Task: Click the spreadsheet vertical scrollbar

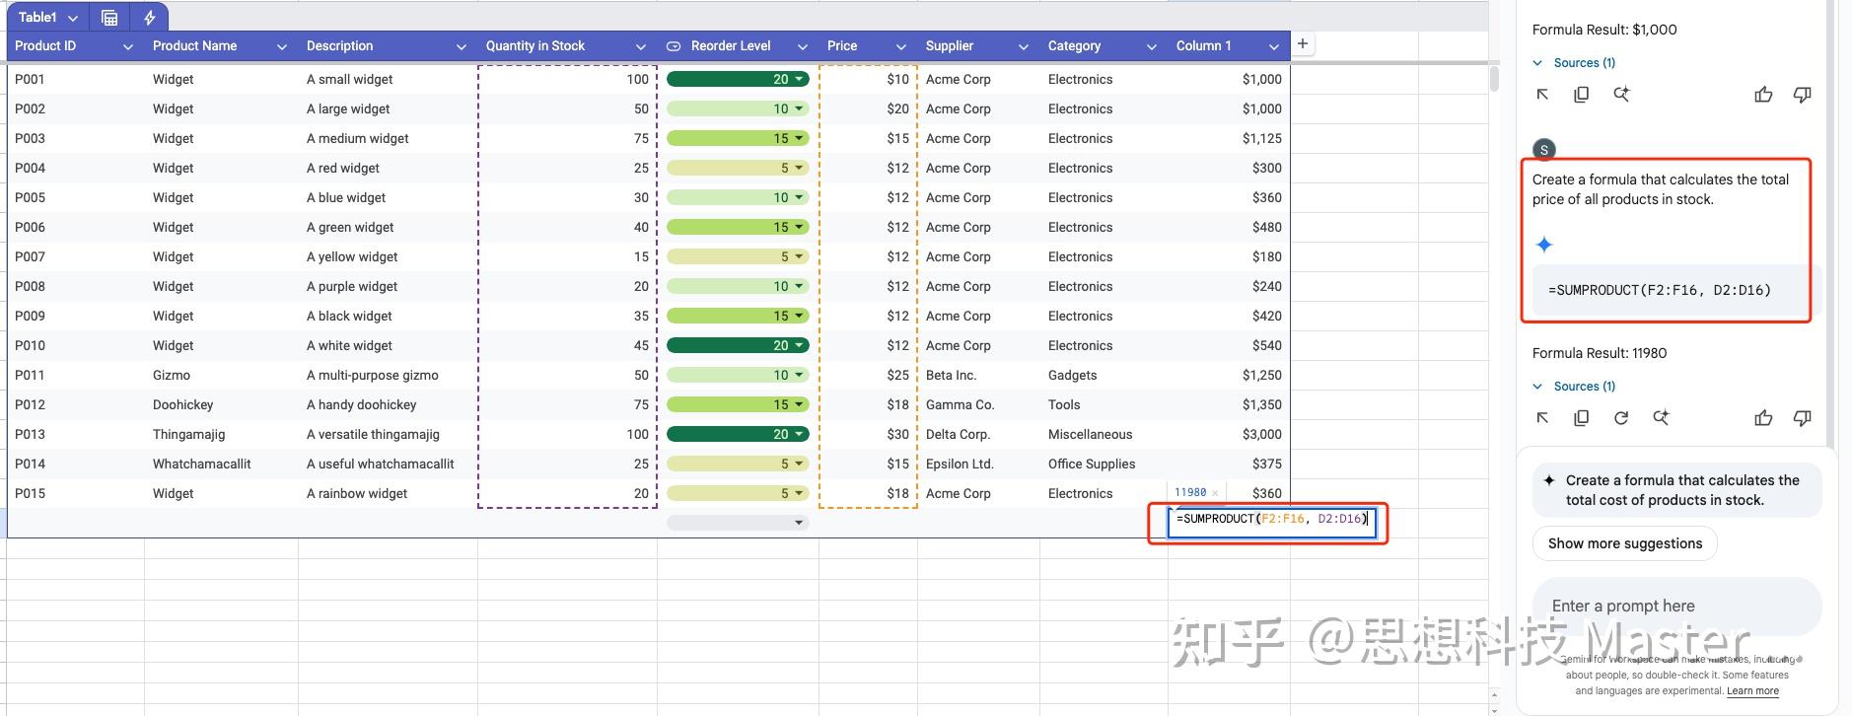Action: point(1494,79)
